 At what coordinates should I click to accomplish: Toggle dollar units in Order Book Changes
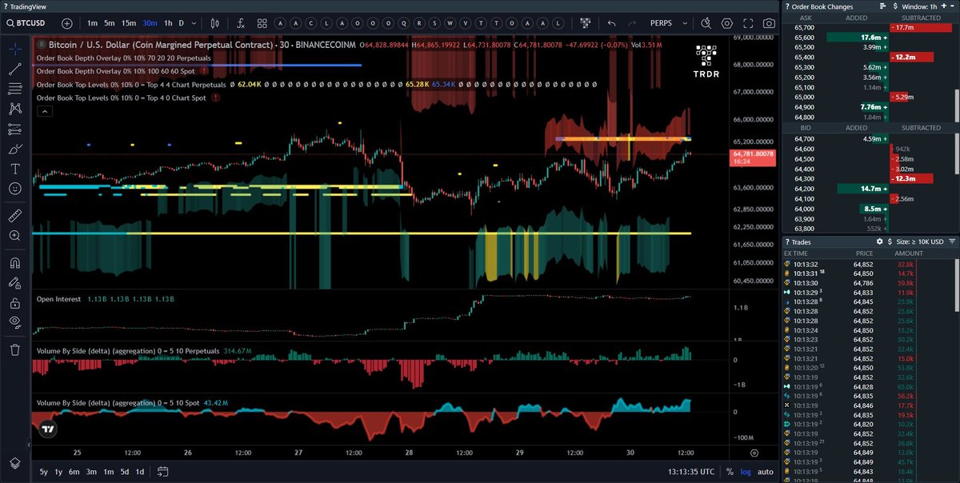pyautogui.click(x=895, y=6)
